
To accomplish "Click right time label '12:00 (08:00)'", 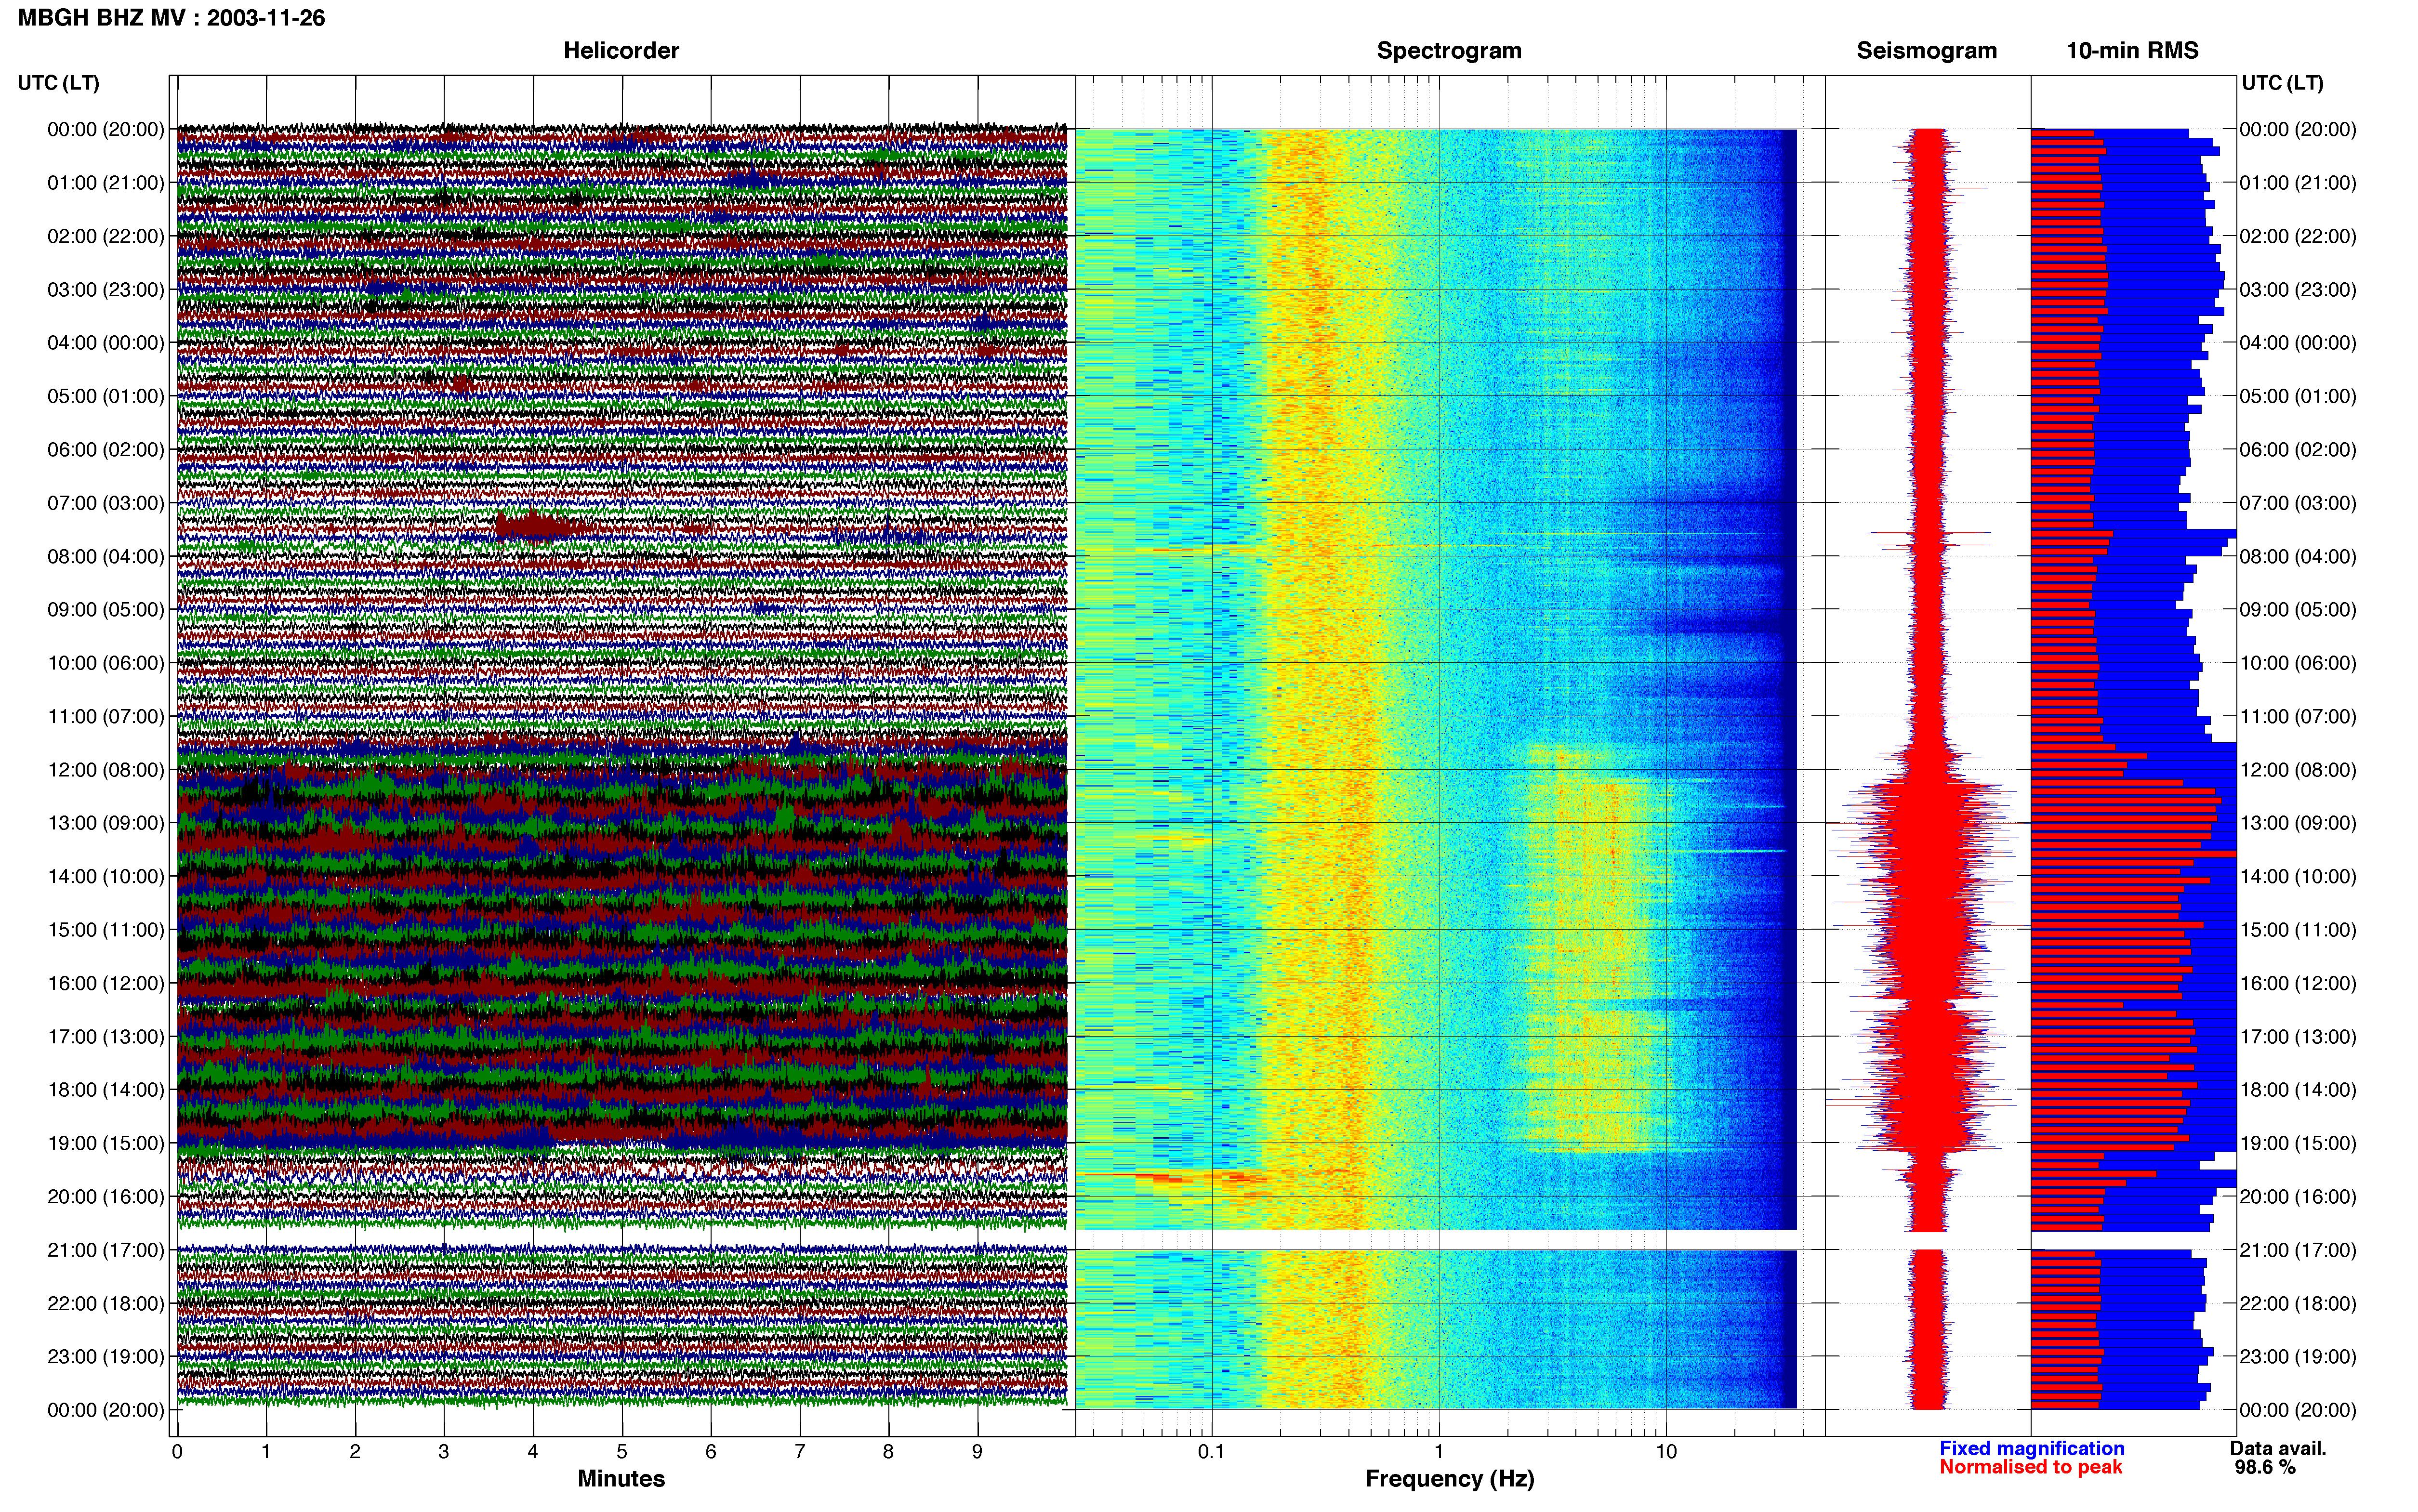I will point(2298,770).
